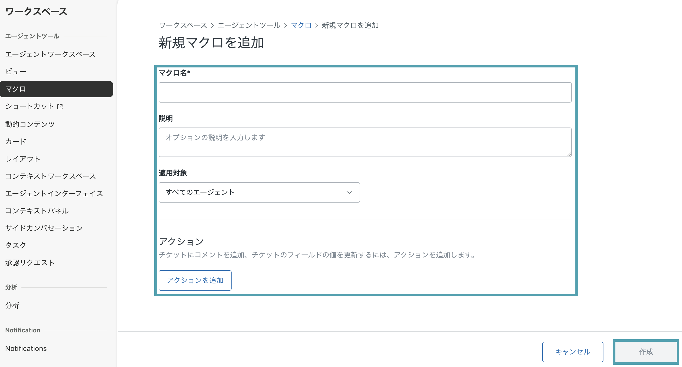Click the アクション help description text

(x=318, y=255)
